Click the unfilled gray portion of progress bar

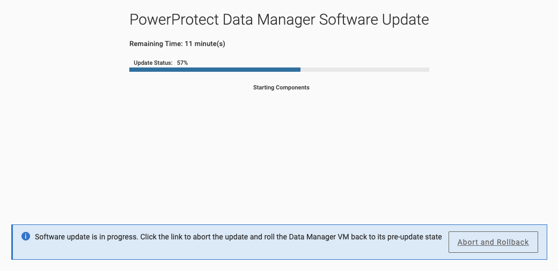pos(365,70)
